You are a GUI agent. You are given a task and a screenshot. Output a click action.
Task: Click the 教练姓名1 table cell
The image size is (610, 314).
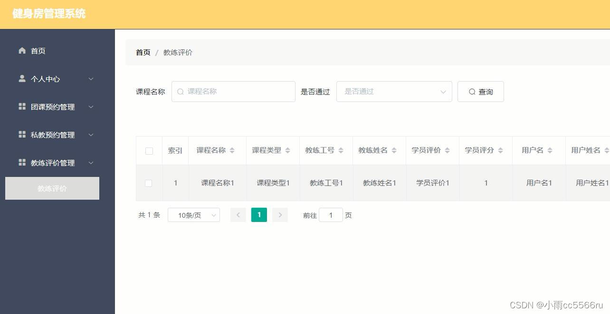(x=380, y=183)
